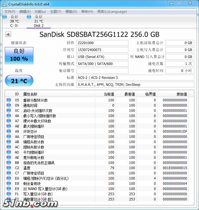Viewport: 199px width, 210px height.
Task: Click the status orb for attribute A9 坏块总计
Action: [9, 132]
